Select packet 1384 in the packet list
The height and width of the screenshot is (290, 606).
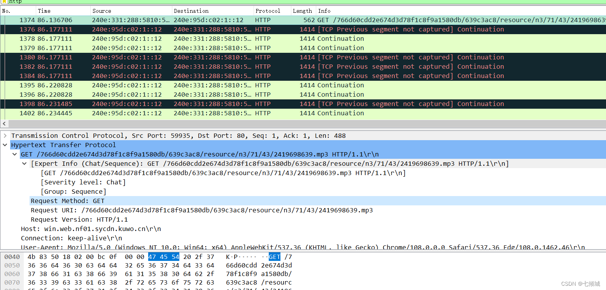point(303,76)
